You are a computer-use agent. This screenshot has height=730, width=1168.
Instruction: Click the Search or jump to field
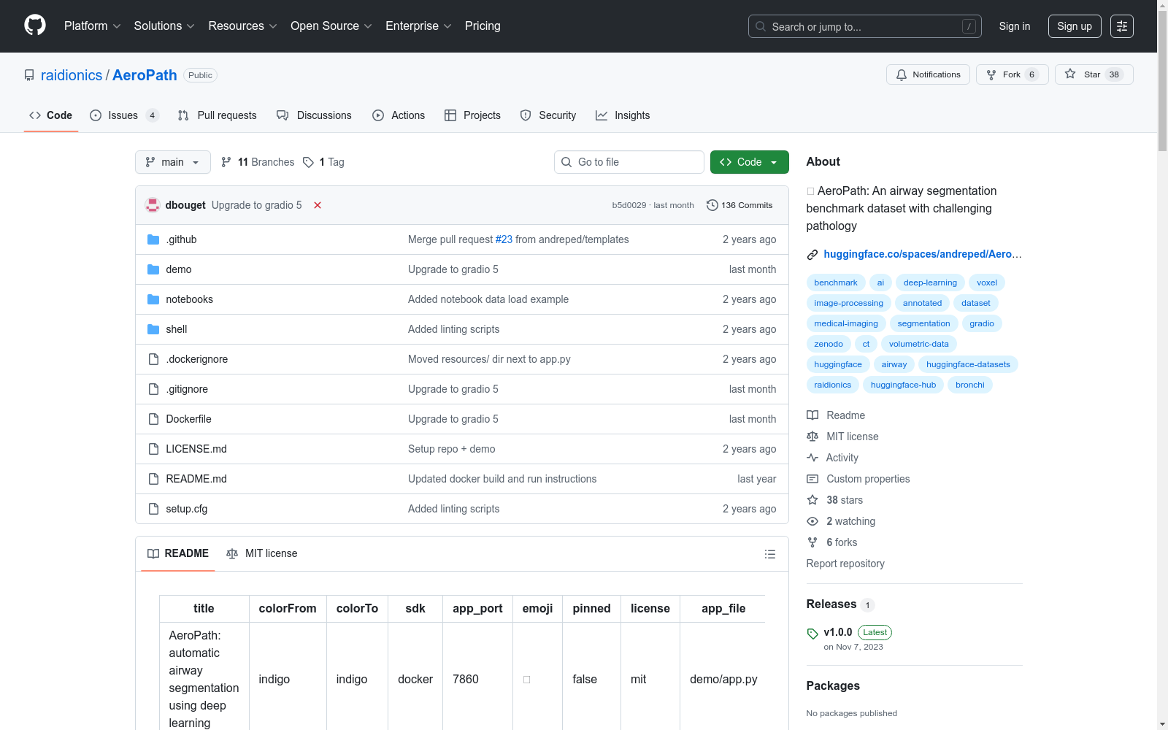click(865, 26)
